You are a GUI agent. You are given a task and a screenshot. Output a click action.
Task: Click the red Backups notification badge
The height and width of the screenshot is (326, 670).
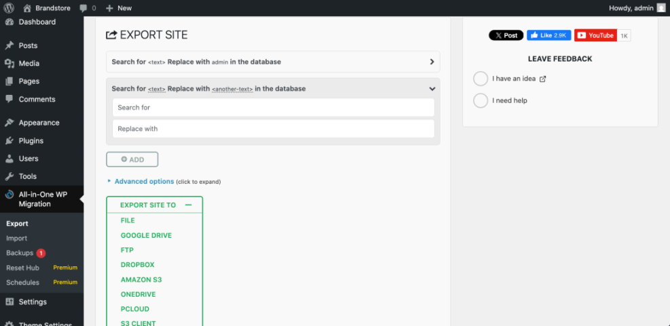tap(41, 253)
